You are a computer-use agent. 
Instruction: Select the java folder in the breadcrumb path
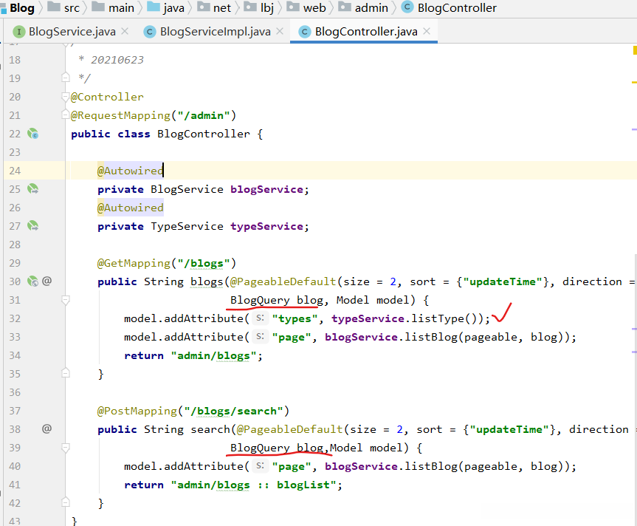(x=173, y=8)
